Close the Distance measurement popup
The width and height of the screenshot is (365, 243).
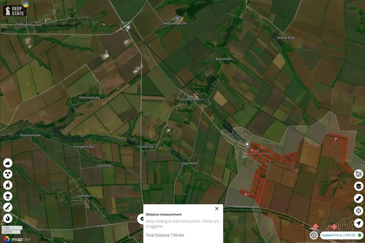click(x=217, y=209)
